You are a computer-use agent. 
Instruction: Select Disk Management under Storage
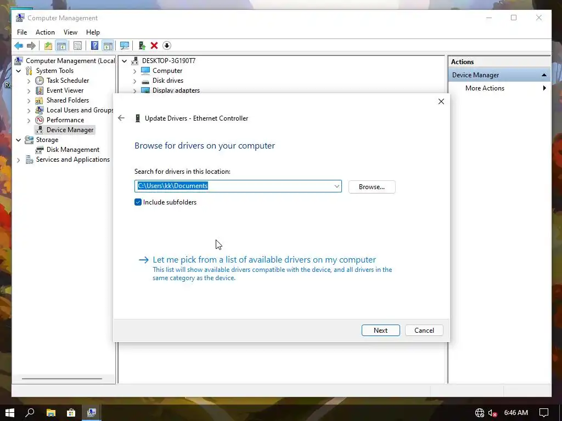pos(73,150)
